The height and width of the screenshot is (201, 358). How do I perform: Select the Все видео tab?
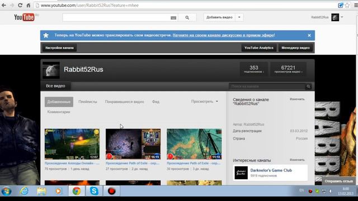coord(55,86)
